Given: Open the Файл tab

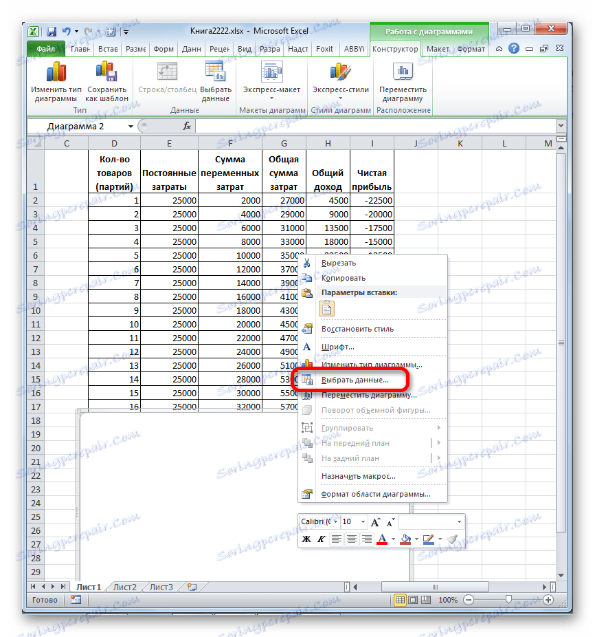Looking at the screenshot, I should pyautogui.click(x=46, y=49).
